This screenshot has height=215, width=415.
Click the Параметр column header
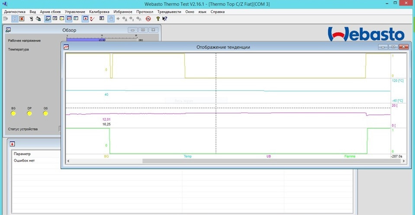(23, 154)
